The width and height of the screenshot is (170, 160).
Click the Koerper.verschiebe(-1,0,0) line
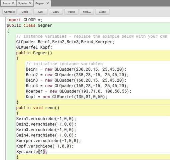click(x=48, y=141)
